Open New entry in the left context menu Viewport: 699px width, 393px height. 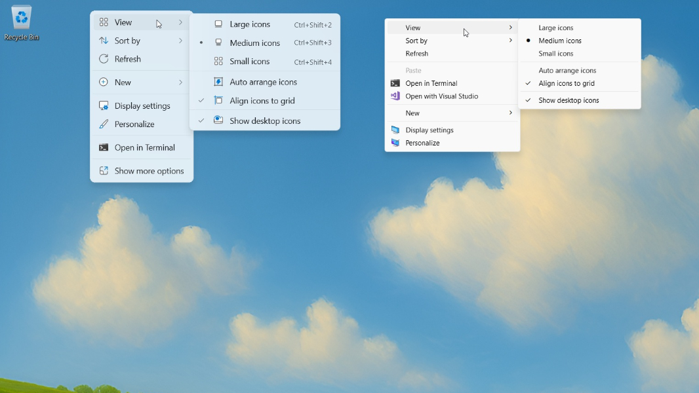pos(142,82)
